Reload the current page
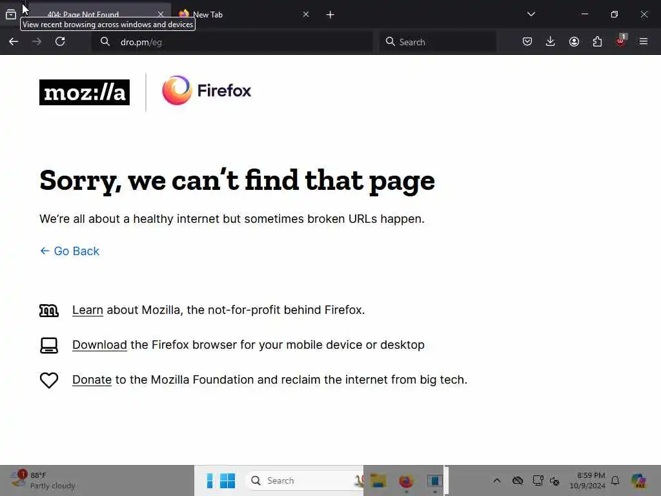The image size is (661, 496). coord(60,41)
